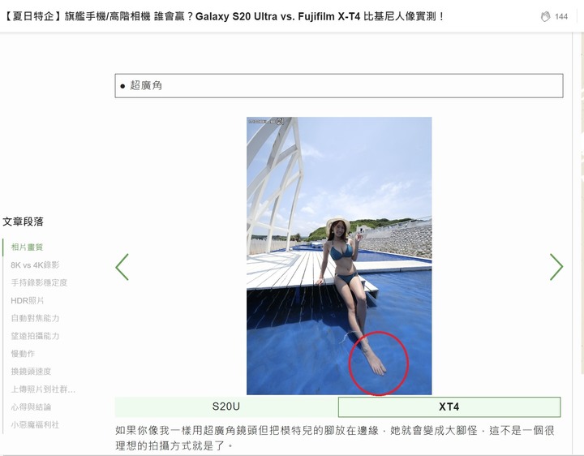The width and height of the screenshot is (584, 456).
Task: Open 手持錄影穩定度 section link
Action: [39, 282]
